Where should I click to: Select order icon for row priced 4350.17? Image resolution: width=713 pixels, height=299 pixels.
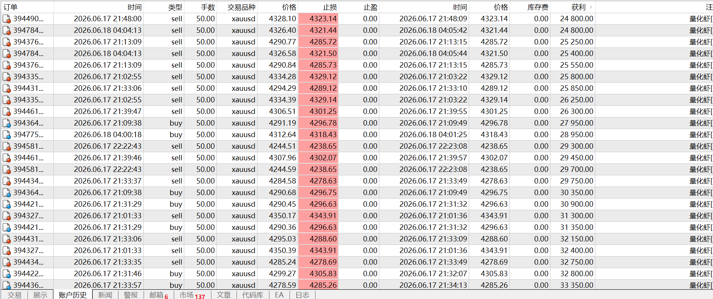click(x=7, y=216)
